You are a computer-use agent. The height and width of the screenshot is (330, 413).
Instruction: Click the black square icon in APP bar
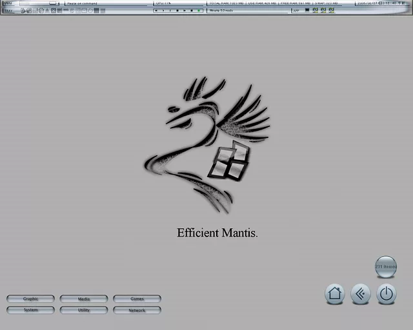click(x=307, y=11)
